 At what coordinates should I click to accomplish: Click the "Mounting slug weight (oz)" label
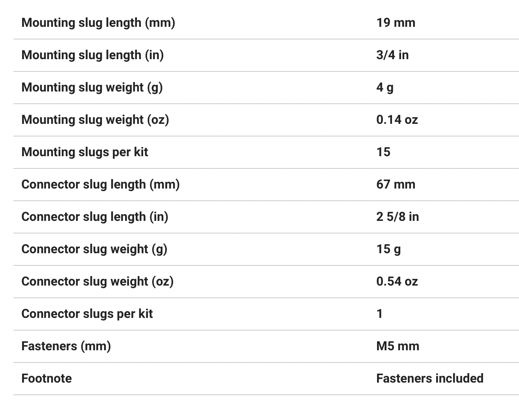click(95, 120)
